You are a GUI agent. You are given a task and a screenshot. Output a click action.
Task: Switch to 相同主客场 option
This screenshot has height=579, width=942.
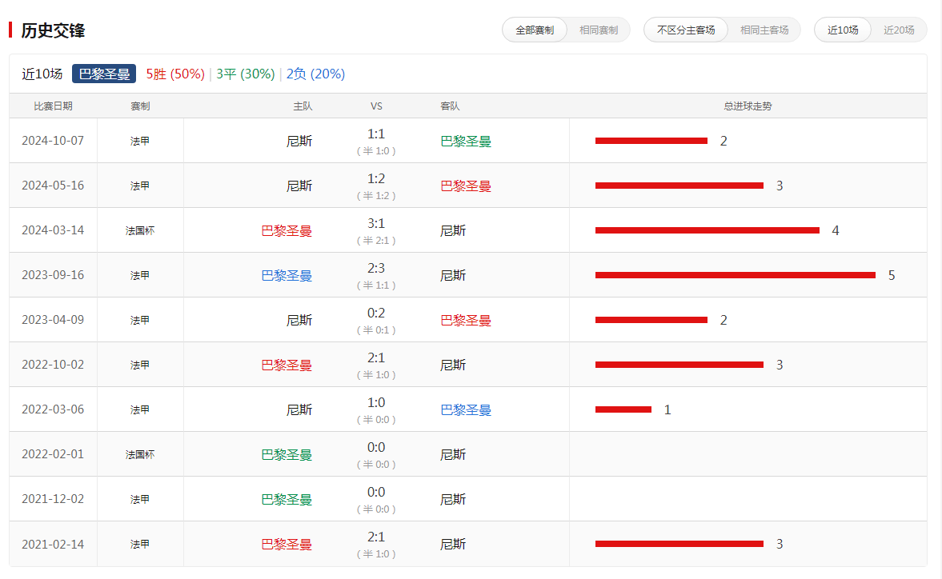tap(764, 30)
